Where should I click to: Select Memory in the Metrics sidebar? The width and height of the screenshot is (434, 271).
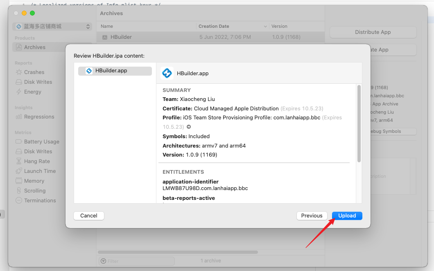pos(34,181)
